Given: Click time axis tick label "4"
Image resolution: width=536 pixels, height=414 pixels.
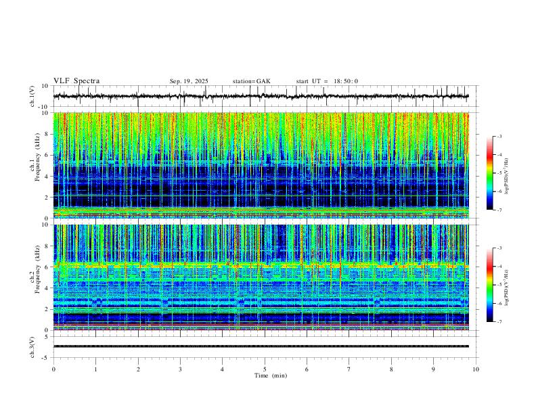Looking at the screenshot, I should 223,369.
